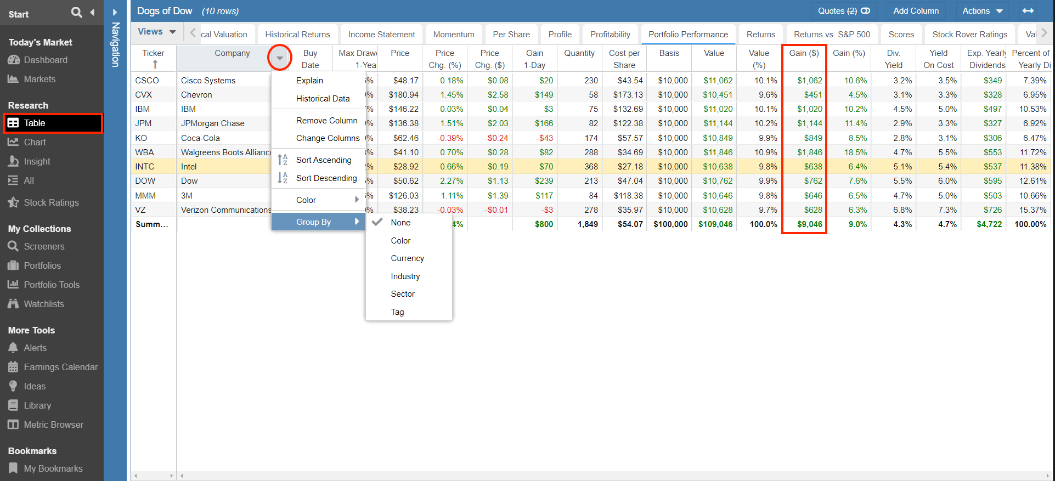Choose Remove Column menu entry

(318, 120)
